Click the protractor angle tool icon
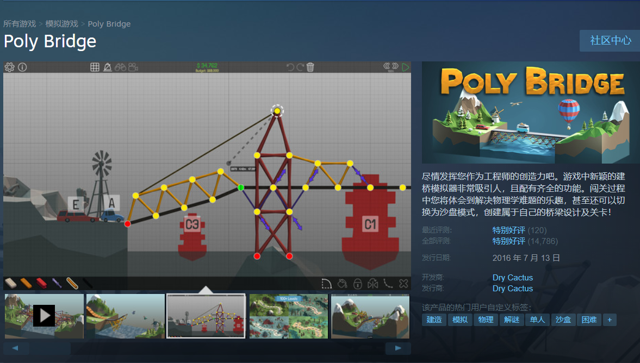Image resolution: width=640 pixels, height=363 pixels. click(107, 67)
